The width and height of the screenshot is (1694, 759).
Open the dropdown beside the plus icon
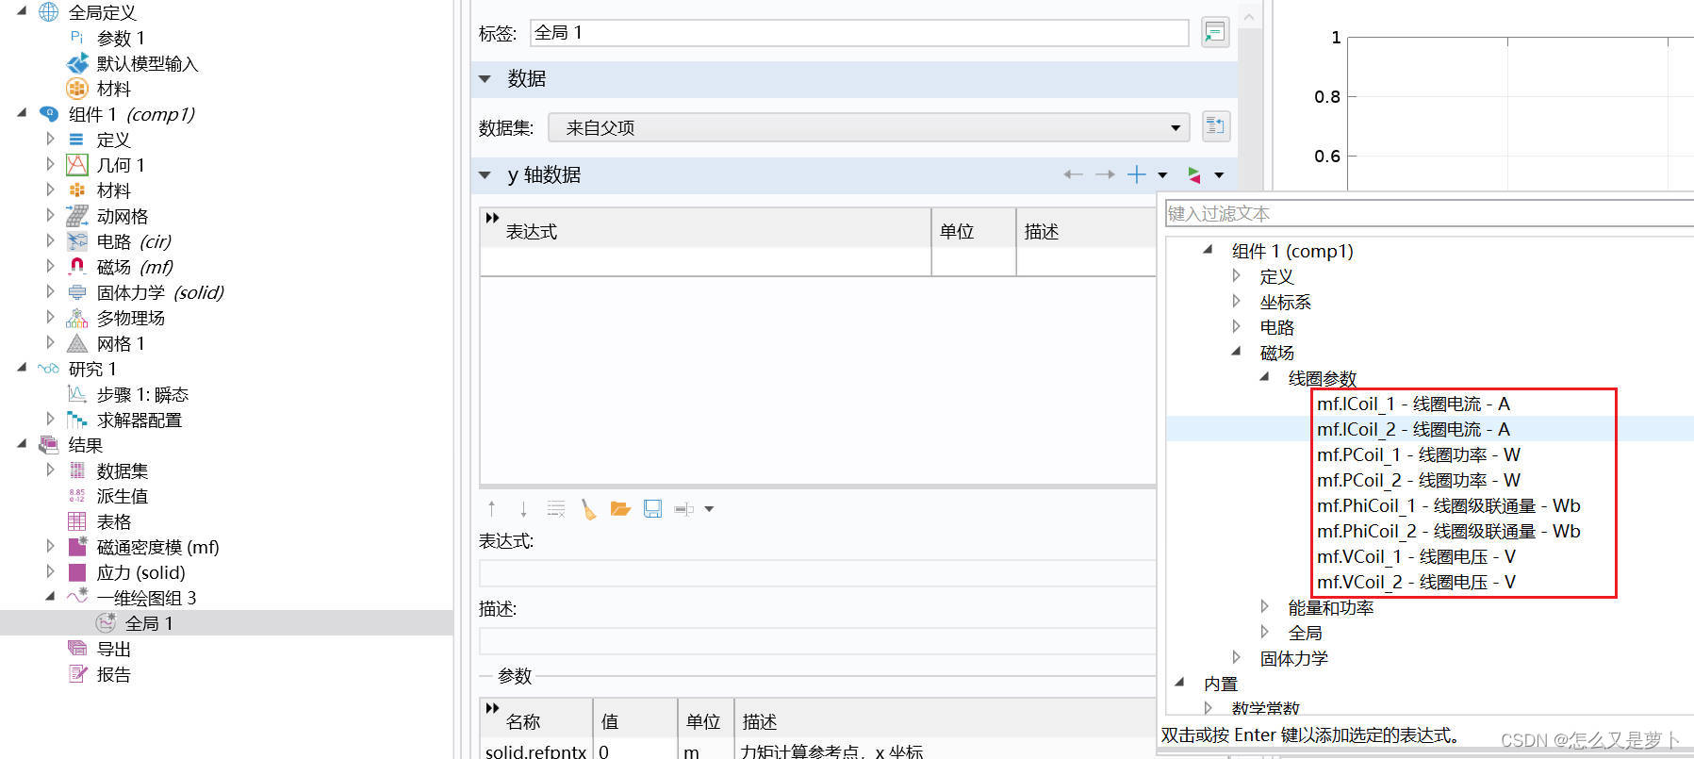[x=1162, y=174]
